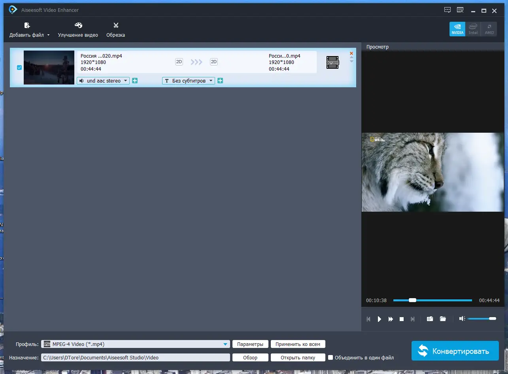This screenshot has width=508, height=374.
Task: Click Применить ко всем button
Action: pyautogui.click(x=298, y=344)
